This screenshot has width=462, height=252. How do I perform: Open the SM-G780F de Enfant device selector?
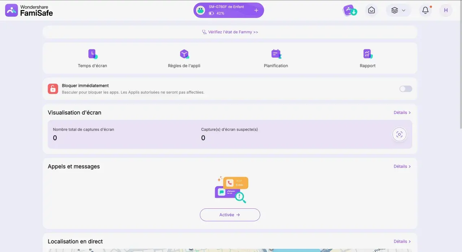click(x=228, y=10)
